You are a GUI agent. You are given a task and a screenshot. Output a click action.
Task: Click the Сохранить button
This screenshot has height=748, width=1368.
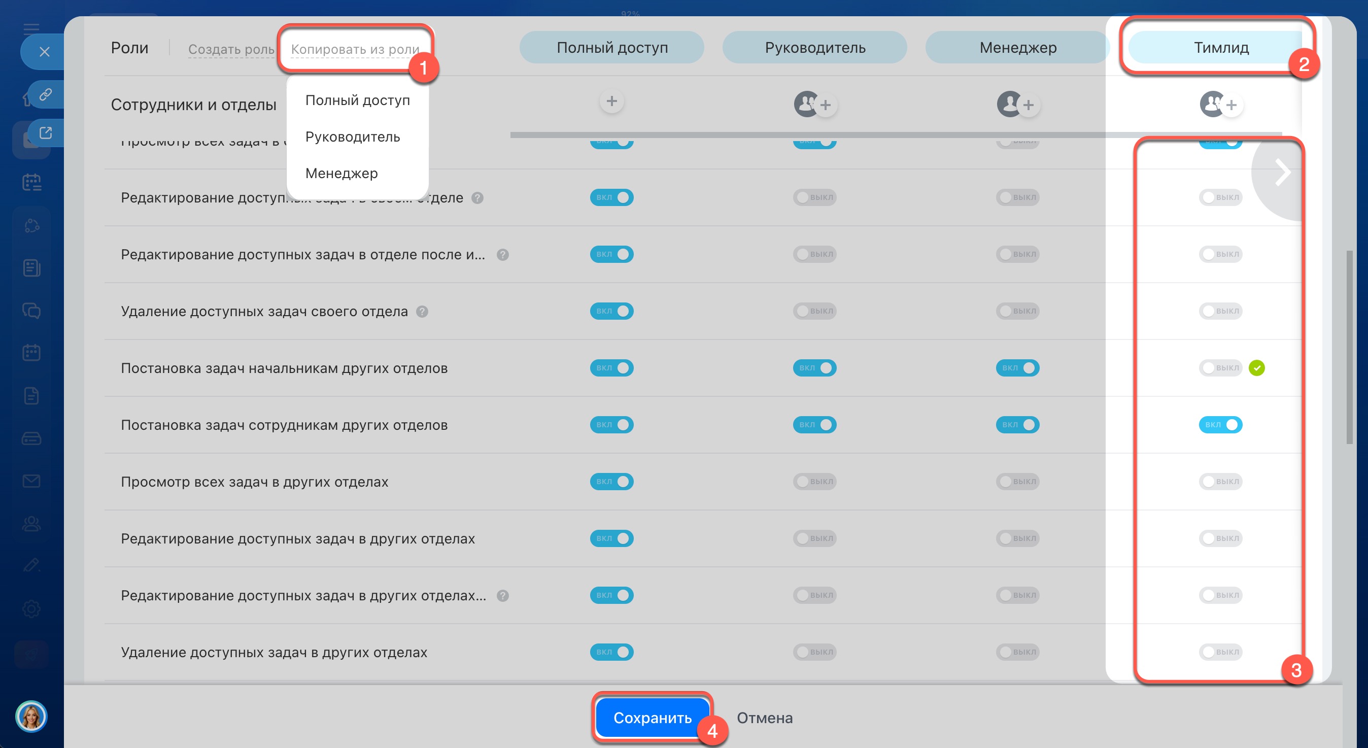(652, 717)
